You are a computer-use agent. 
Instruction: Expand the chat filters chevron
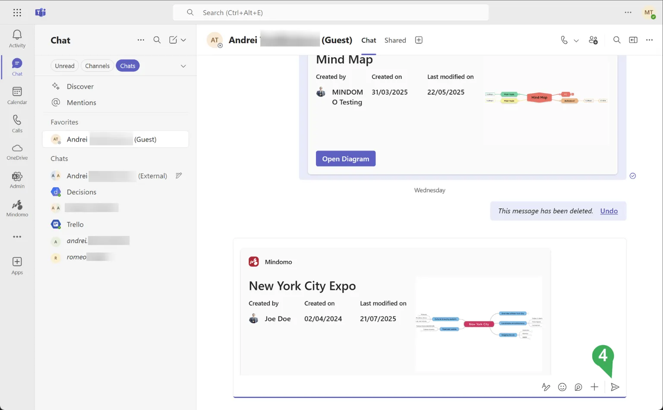pos(183,66)
